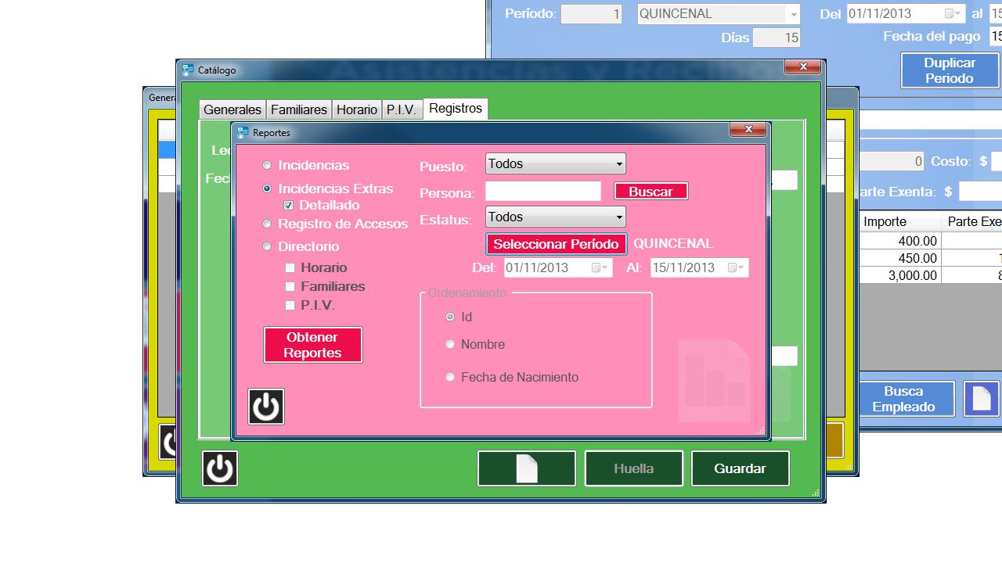Viewport: 1002px width, 563px height.
Task: Select the Incidencias radio button
Action: click(268, 165)
